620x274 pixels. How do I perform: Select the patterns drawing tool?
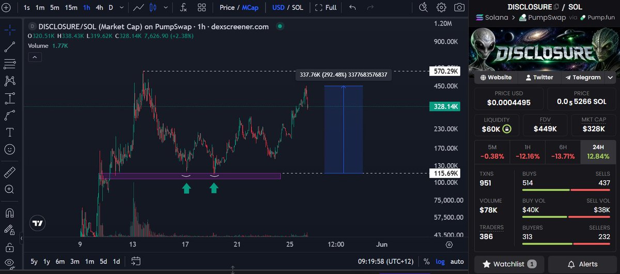click(x=10, y=81)
